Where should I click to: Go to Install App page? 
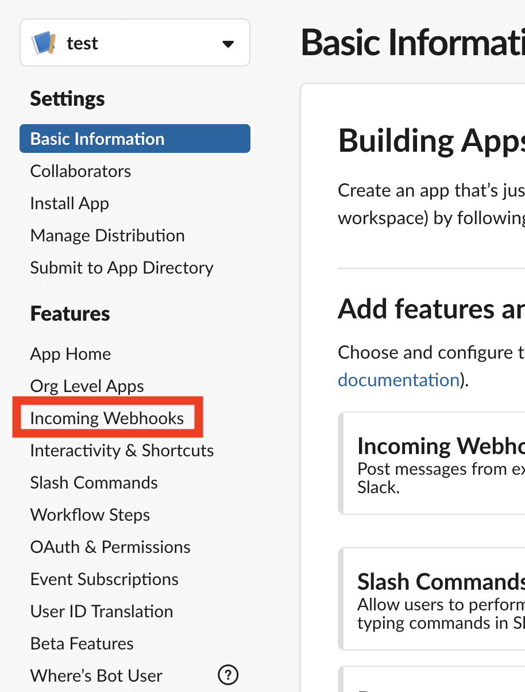(70, 203)
